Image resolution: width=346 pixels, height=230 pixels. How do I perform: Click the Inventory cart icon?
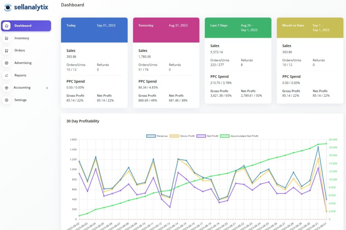point(6,38)
